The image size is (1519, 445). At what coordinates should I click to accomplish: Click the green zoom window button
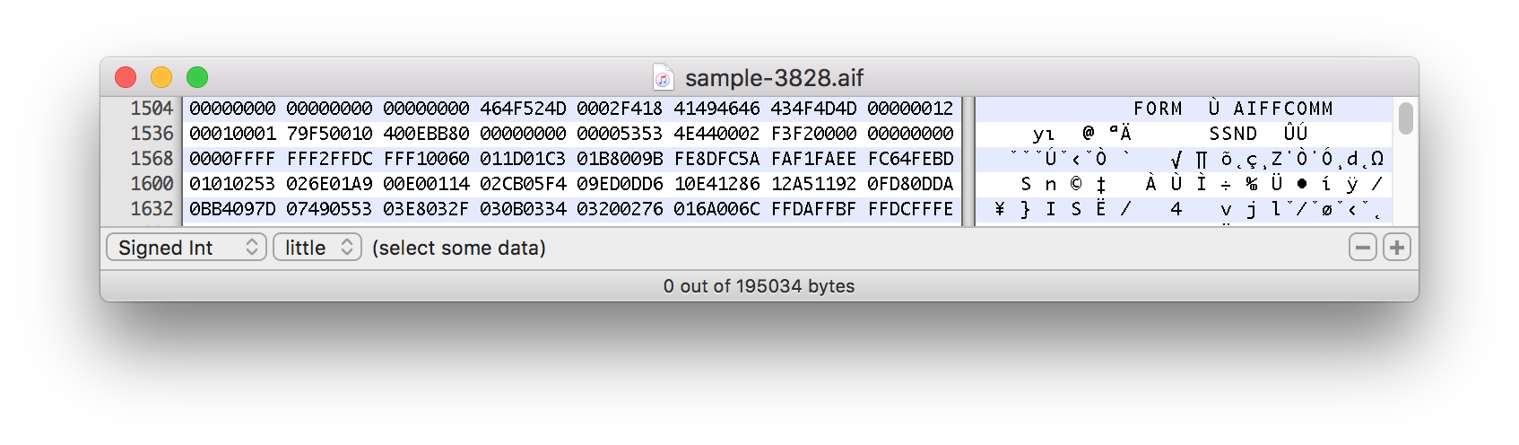197,78
